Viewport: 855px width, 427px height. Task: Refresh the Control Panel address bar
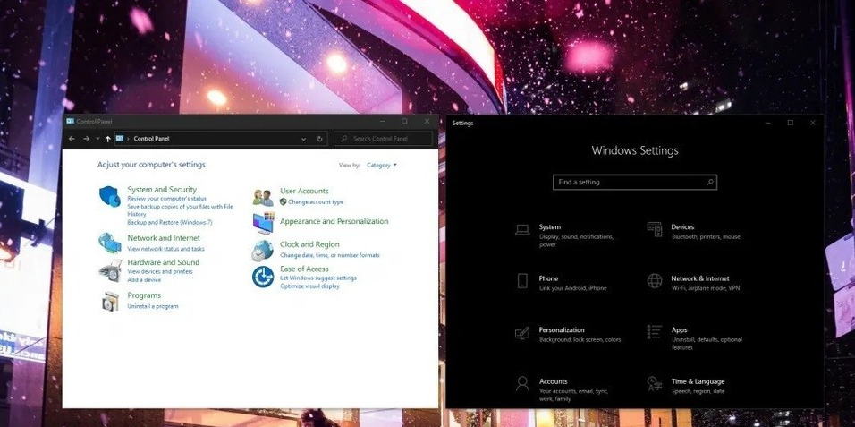[x=319, y=139]
